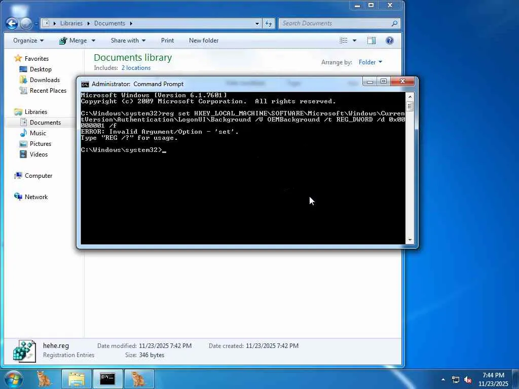The image size is (519, 389).
Task: Click the Size 346 bytes value
Action: (152, 355)
